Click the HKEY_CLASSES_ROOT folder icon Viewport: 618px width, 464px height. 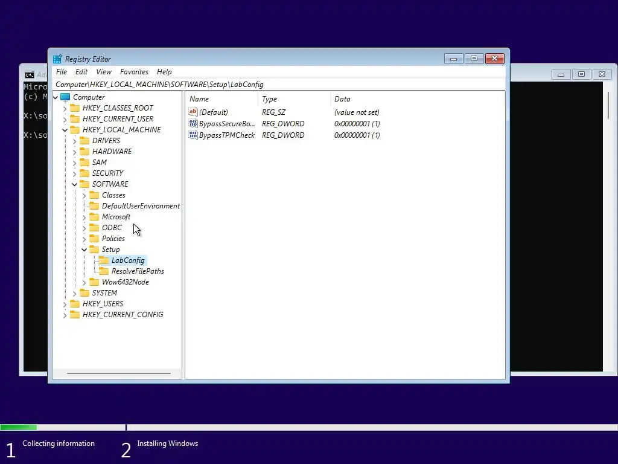(75, 108)
